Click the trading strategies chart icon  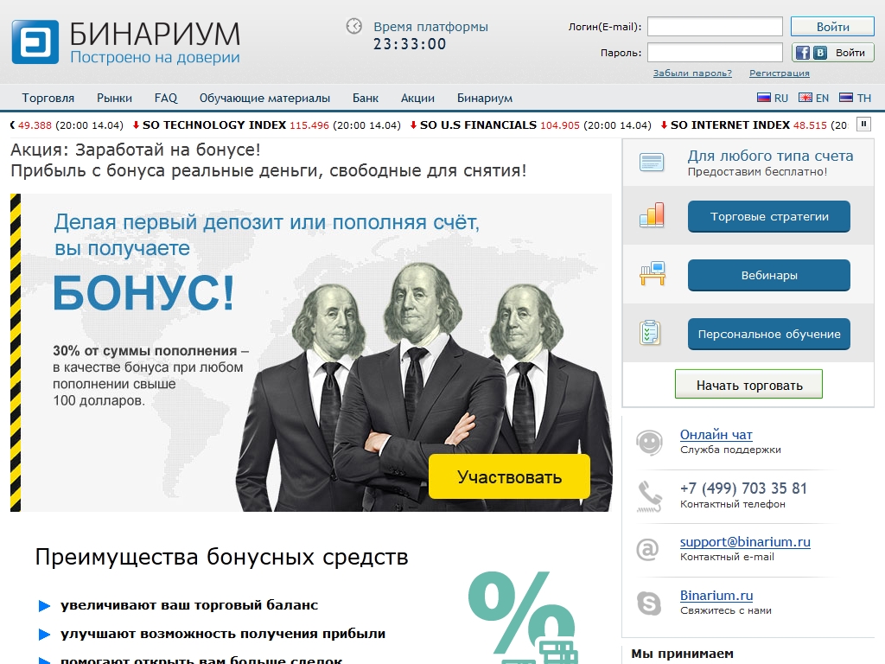point(652,215)
